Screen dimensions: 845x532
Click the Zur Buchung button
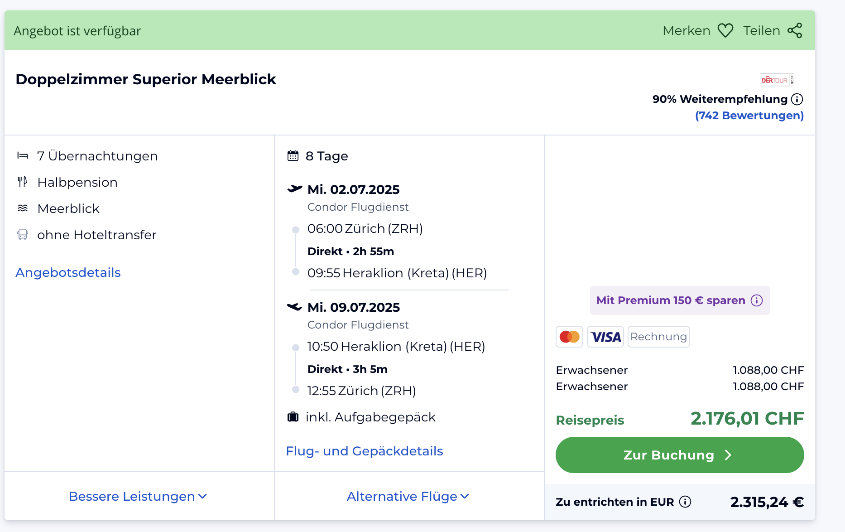tap(679, 455)
